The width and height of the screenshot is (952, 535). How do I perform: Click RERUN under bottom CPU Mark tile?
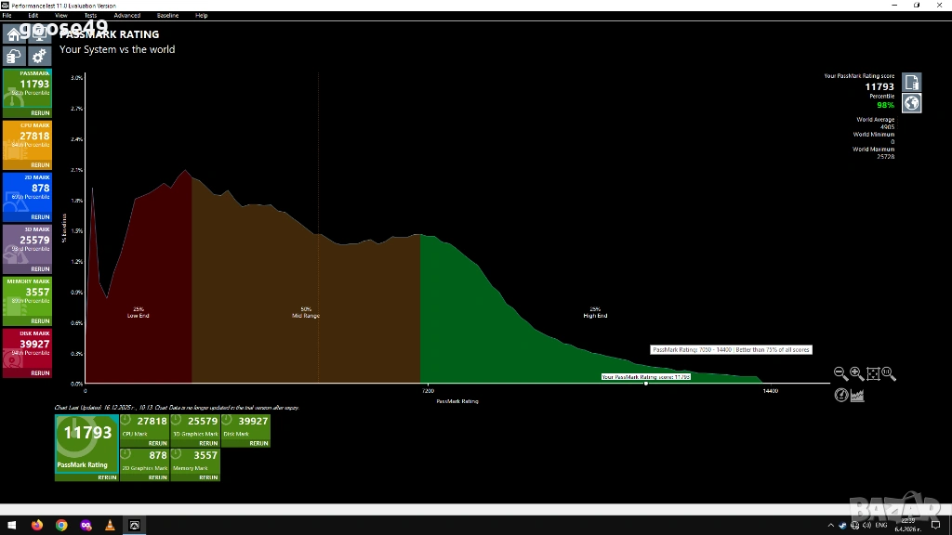tap(157, 443)
